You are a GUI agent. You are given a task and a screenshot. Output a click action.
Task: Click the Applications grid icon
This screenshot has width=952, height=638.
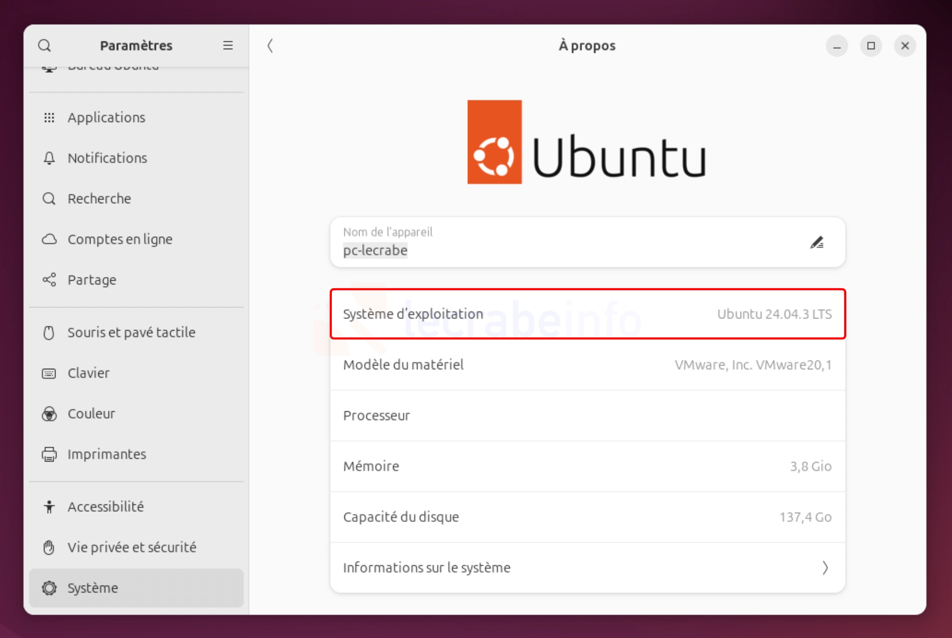[49, 117]
